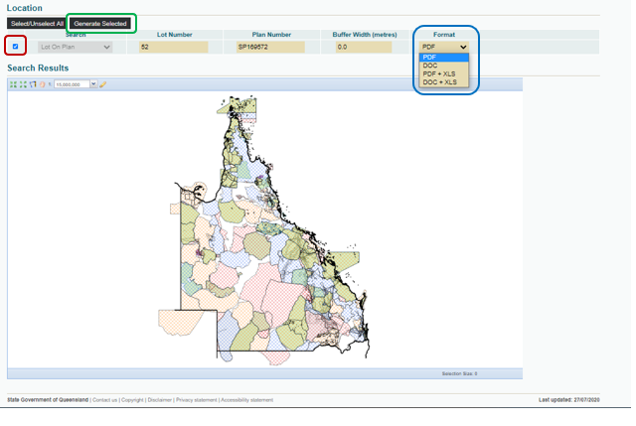Click the map scale input box
This screenshot has width=636, height=426.
coord(72,84)
